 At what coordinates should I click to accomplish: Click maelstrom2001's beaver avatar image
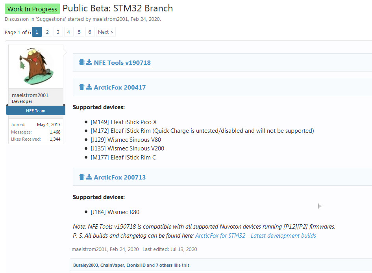(36, 67)
